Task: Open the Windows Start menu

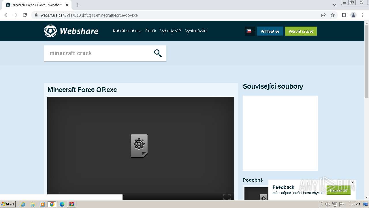Action: pyautogui.click(x=8, y=204)
